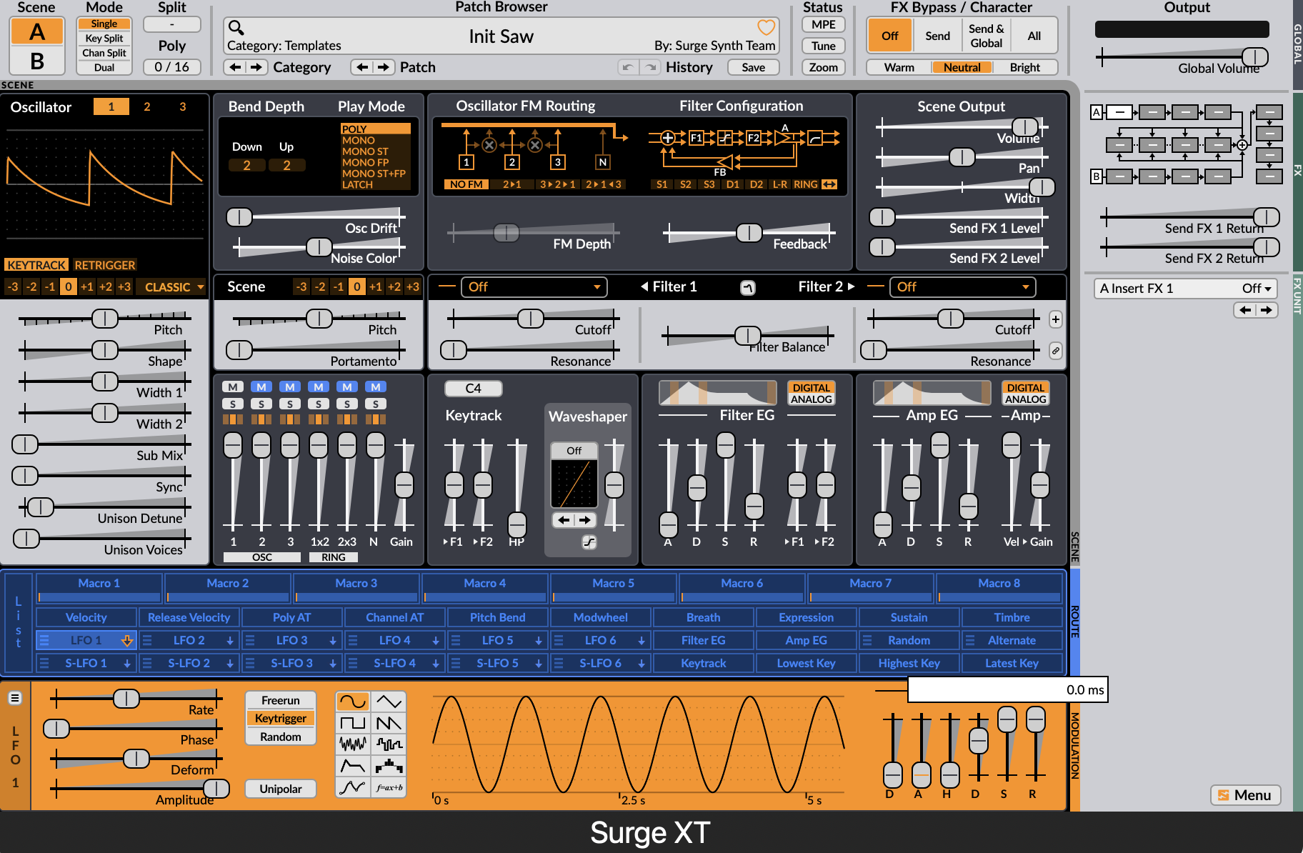Screen dimensions: 1303x853
Task: Open the Filter 1 type dropdown
Action: (534, 286)
